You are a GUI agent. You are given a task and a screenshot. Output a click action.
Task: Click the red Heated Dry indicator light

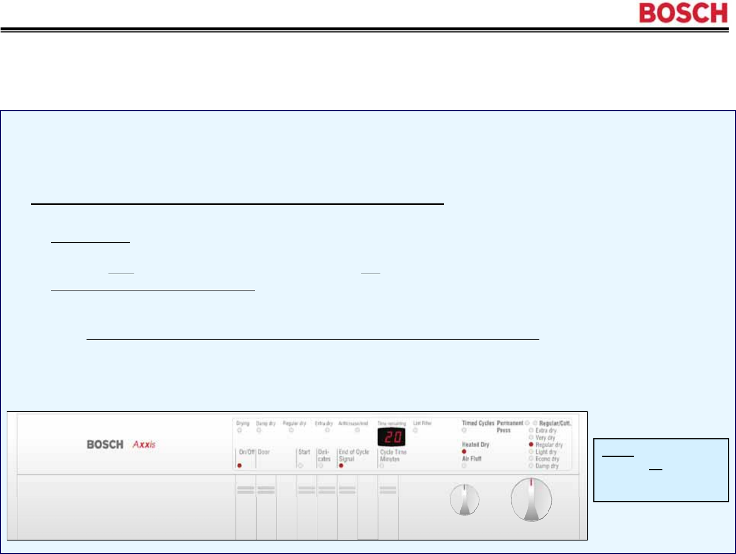click(464, 452)
